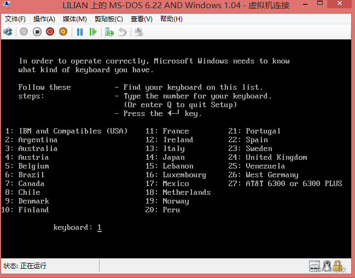Click the '12: Ireland' list entry
Screen dimensions: 355x278
click(x=170, y=140)
